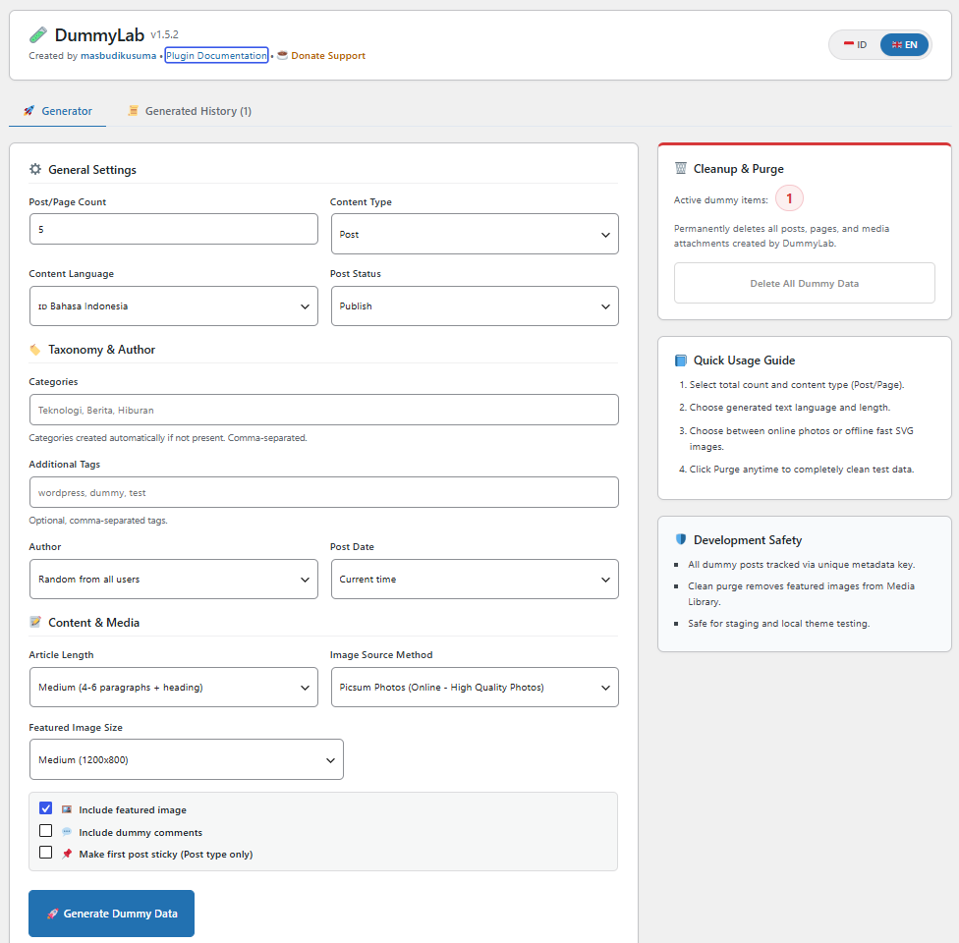Click the picture icon beside Include featured image
959x943 pixels.
(67, 809)
